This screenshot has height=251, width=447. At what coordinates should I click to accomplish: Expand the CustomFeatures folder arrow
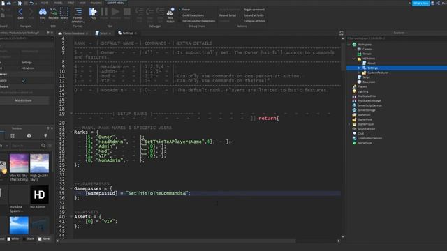(x=359, y=73)
